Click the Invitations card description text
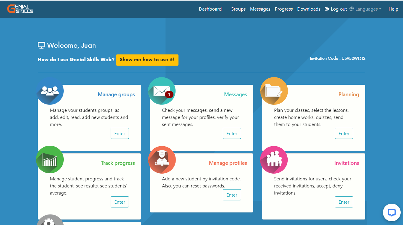Viewport: 403px width, 226px height. coord(313,186)
